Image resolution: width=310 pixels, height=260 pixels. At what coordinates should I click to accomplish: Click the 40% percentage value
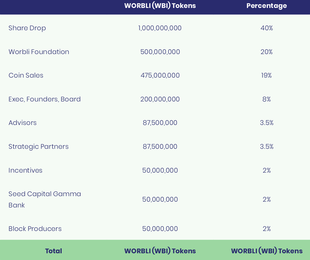point(266,28)
